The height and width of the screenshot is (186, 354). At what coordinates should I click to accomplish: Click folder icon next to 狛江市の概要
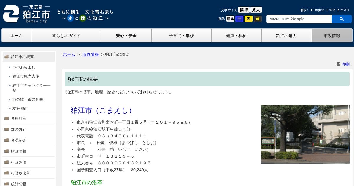pyautogui.click(x=6, y=57)
